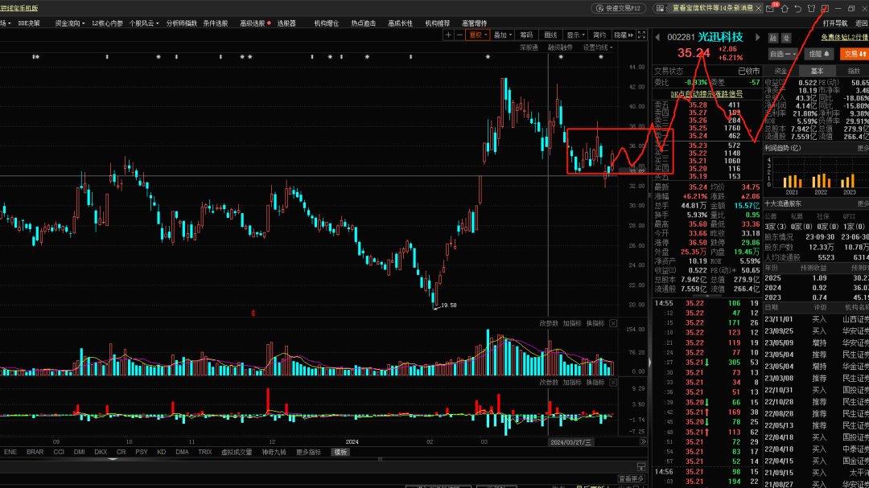The height and width of the screenshot is (488, 869).
Task: Click the 2024/03/27 date marker on timeline
Action: [x=570, y=442]
